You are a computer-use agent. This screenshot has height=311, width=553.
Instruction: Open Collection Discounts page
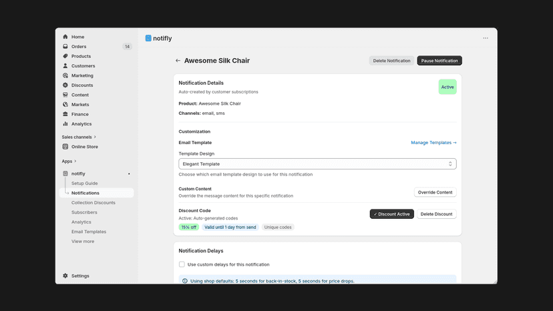[94, 203]
